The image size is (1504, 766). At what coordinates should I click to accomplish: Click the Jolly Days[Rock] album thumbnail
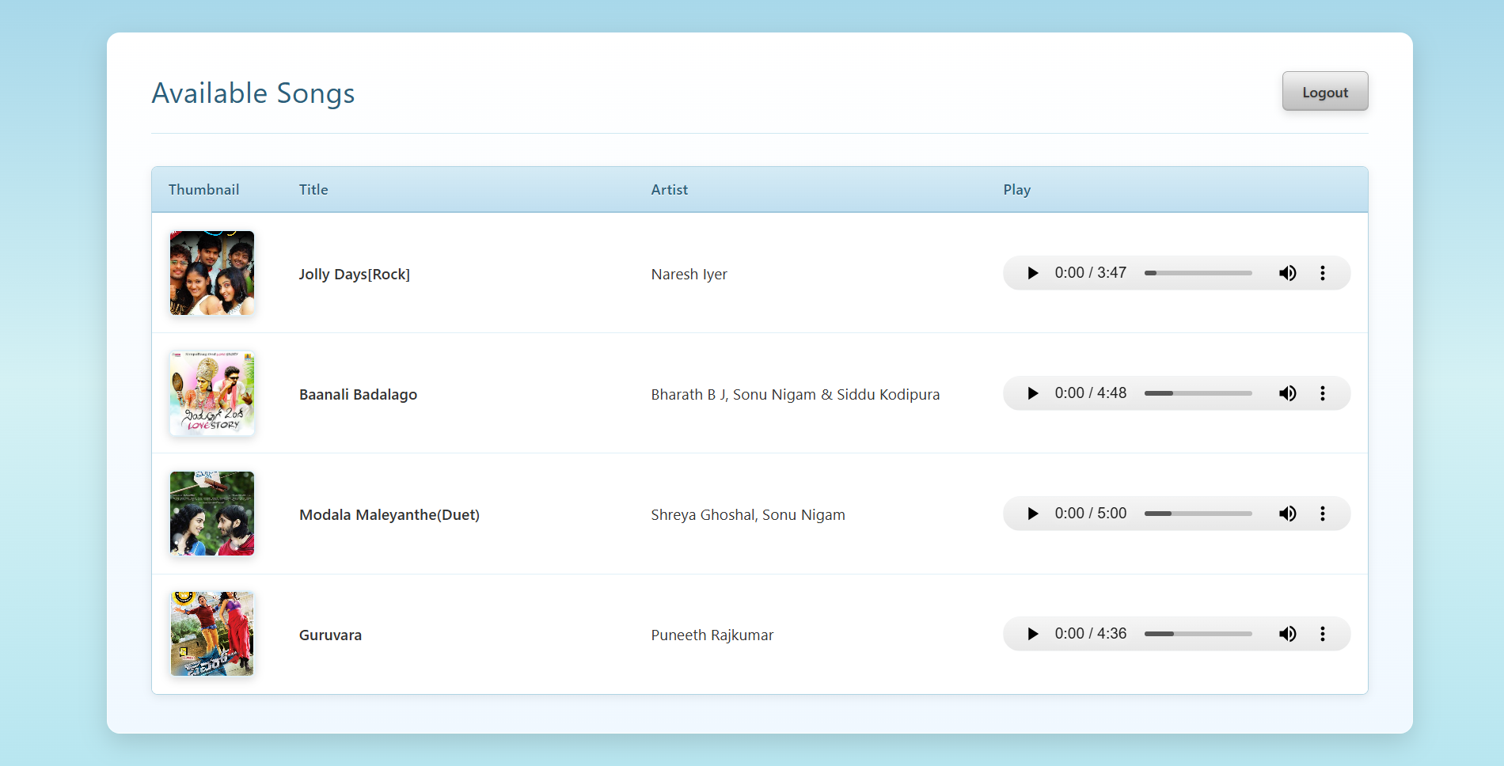pos(212,273)
